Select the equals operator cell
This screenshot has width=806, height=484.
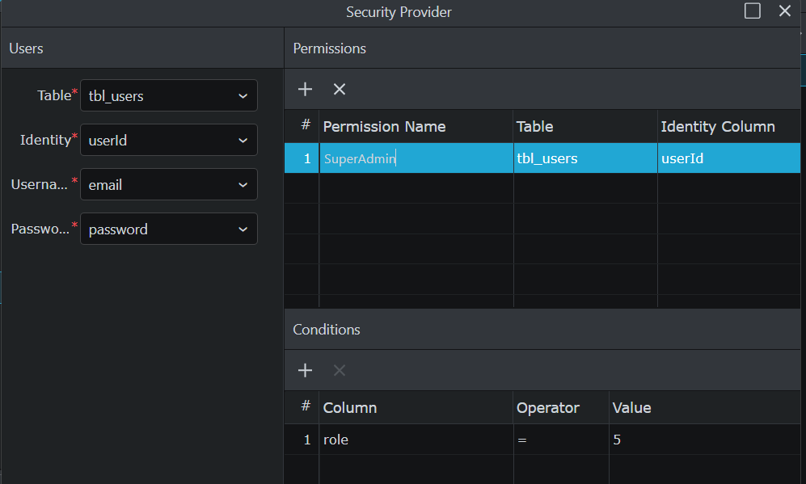click(x=560, y=440)
